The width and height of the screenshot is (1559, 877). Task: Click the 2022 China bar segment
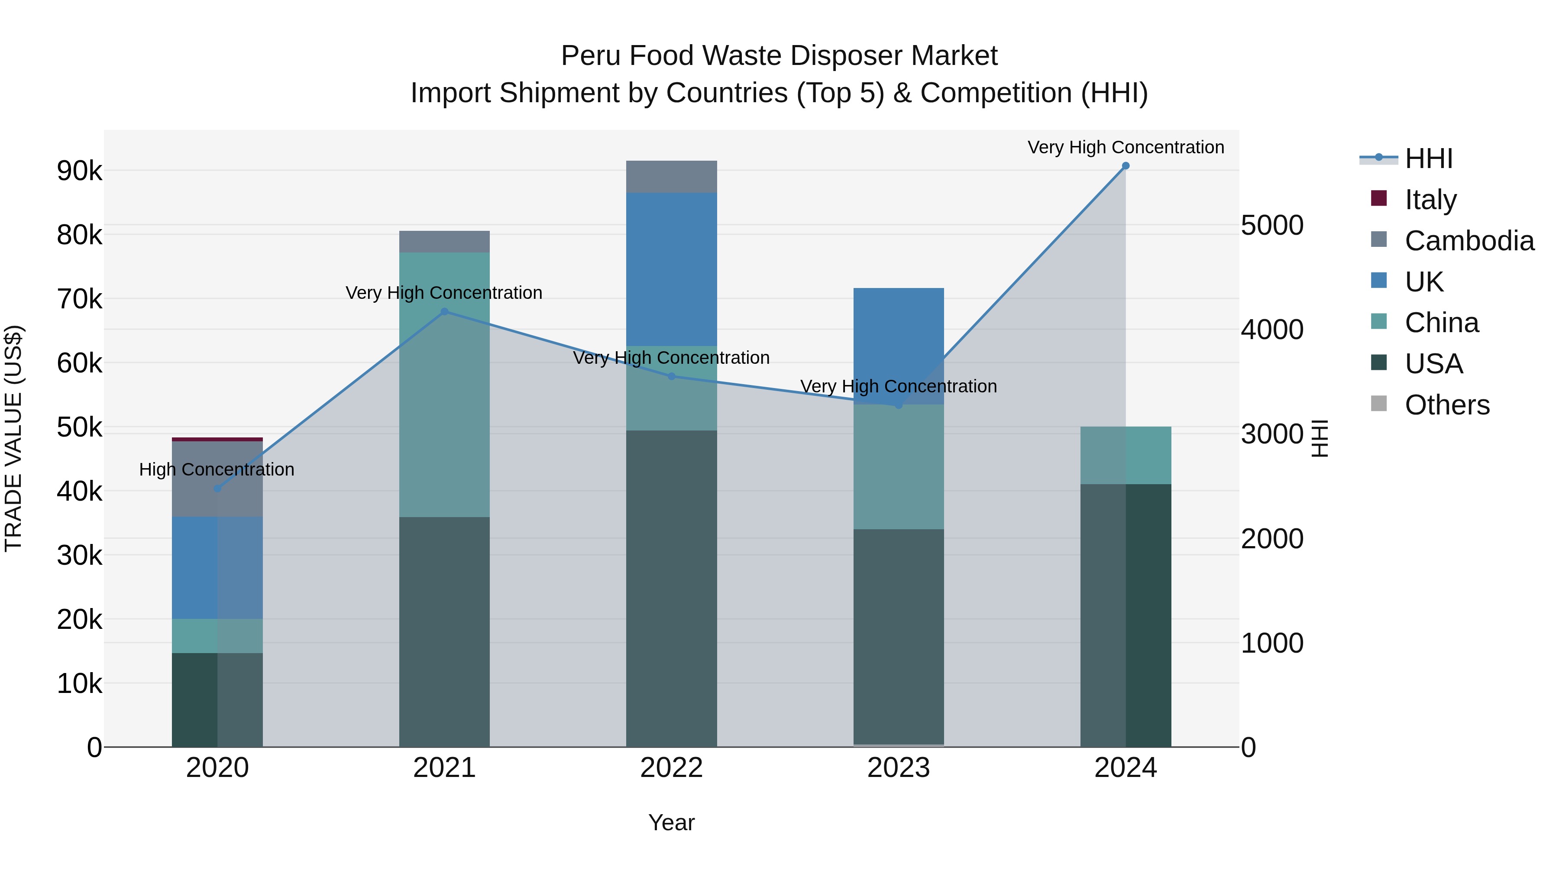671,388
